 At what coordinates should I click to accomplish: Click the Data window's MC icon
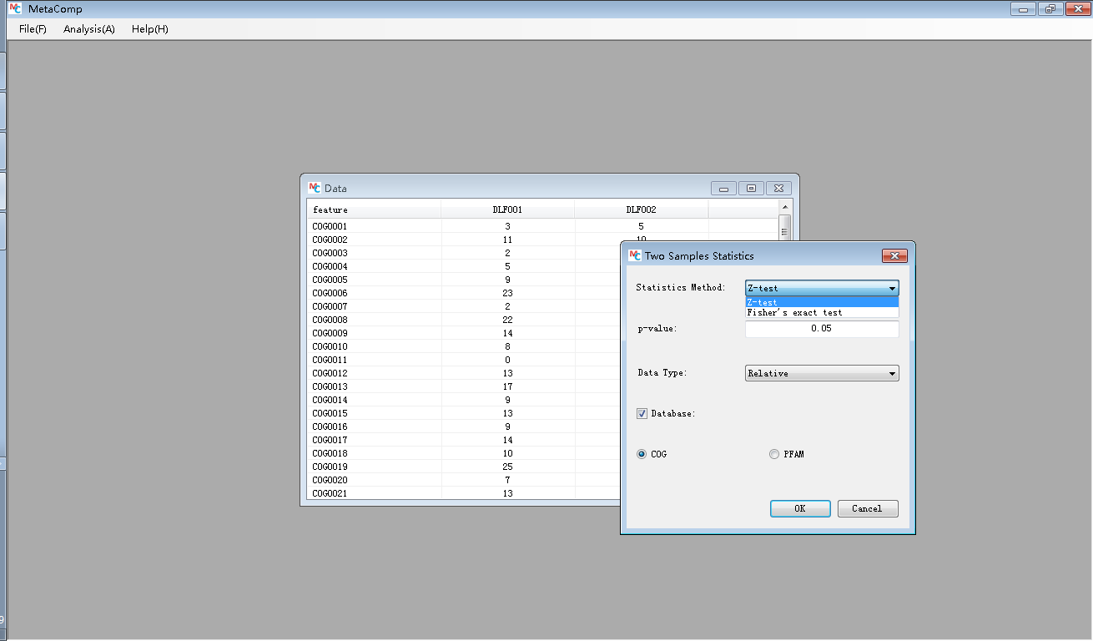(314, 188)
